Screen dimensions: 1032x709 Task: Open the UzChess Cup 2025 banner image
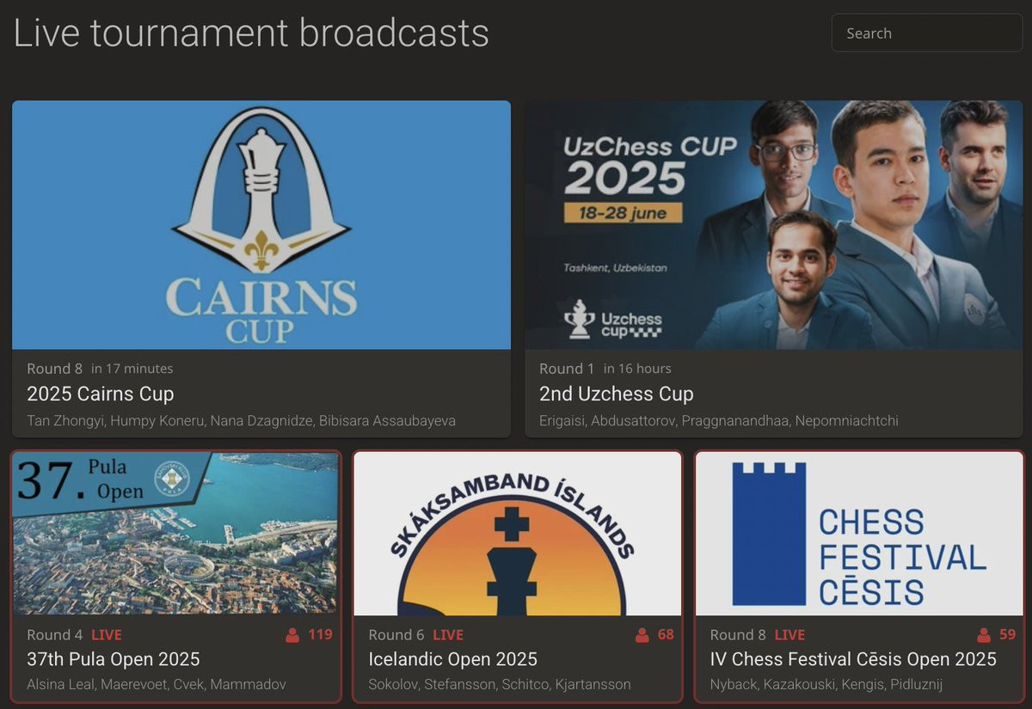[x=774, y=225]
